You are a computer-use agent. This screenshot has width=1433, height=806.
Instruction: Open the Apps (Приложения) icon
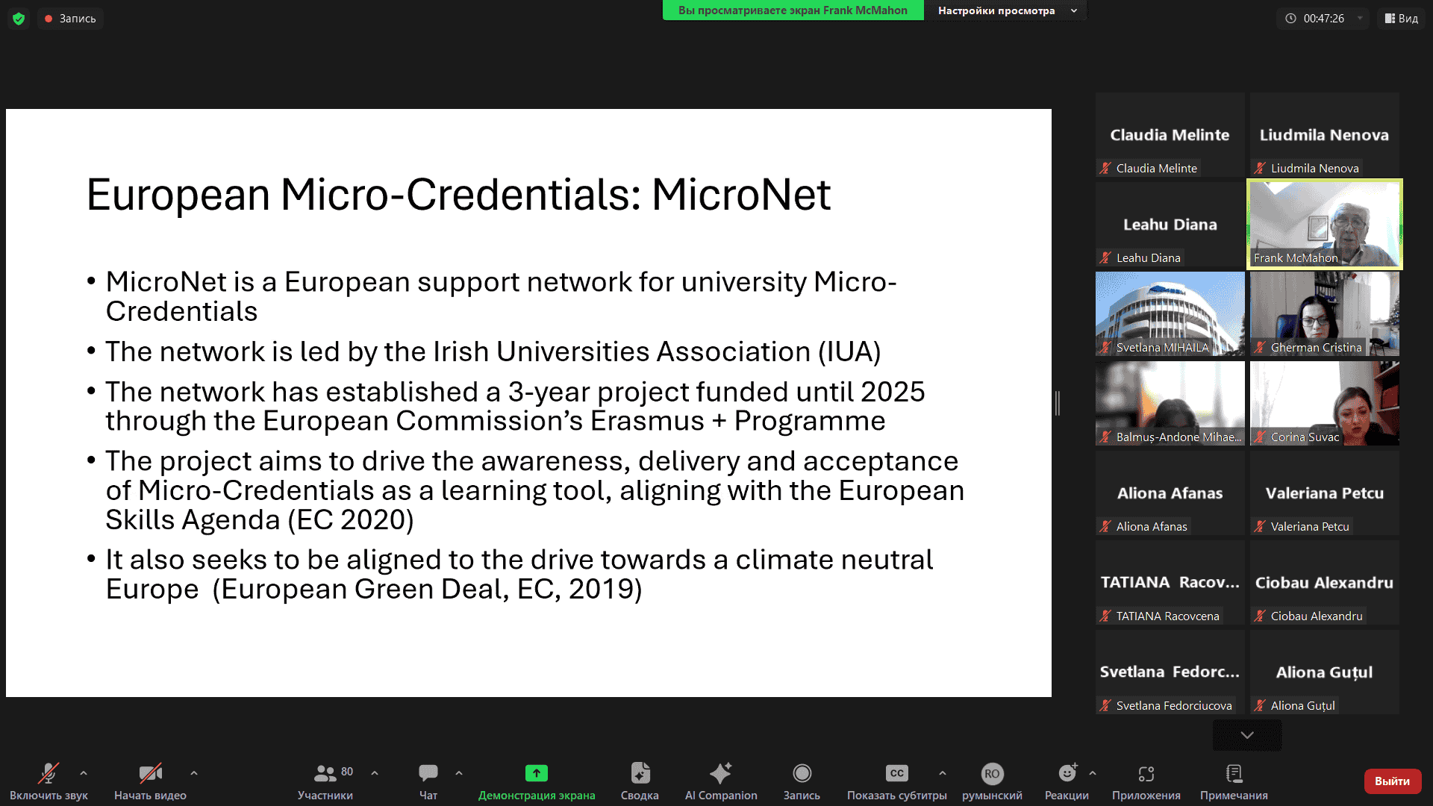point(1146,773)
